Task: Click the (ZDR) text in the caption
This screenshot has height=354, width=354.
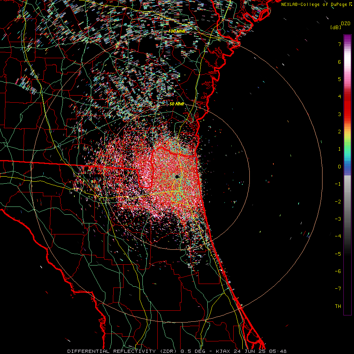Action: tap(168, 351)
